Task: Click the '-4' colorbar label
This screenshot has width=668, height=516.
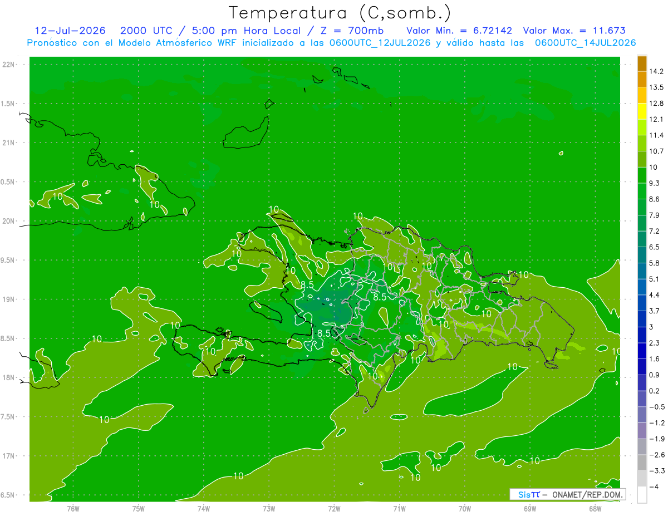Action: click(x=654, y=487)
